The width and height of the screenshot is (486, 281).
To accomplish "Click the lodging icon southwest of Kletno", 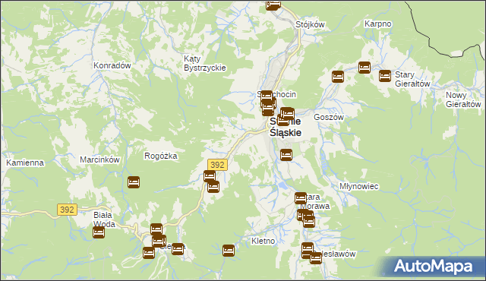I will click(x=229, y=251).
